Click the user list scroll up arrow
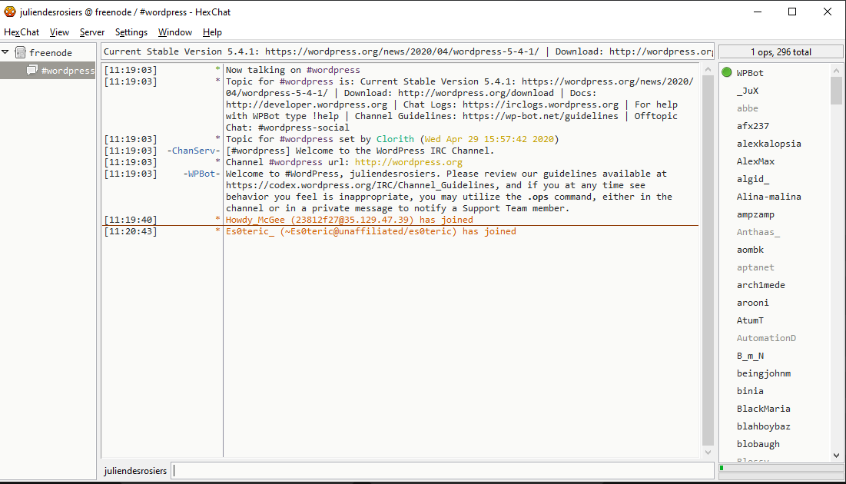Screen dimensions: 846x484 tap(836, 70)
